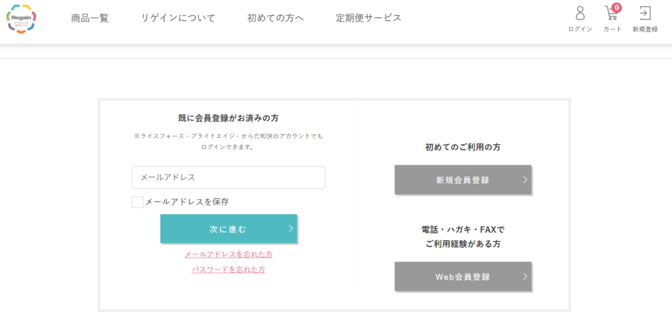Focus the メールアドレス input field
The image size is (672, 324).
click(228, 178)
